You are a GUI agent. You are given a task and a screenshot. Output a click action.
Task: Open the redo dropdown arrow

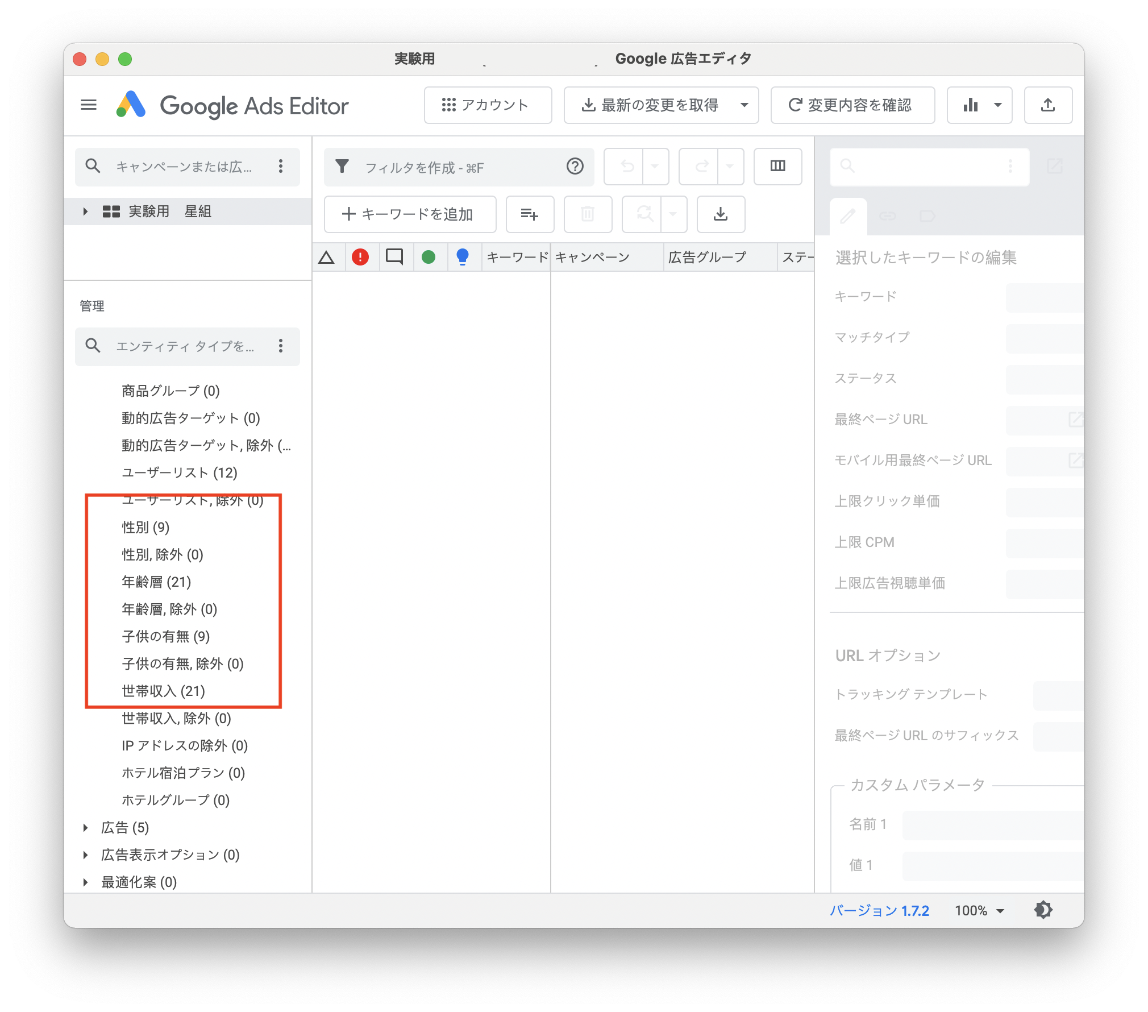click(x=730, y=167)
